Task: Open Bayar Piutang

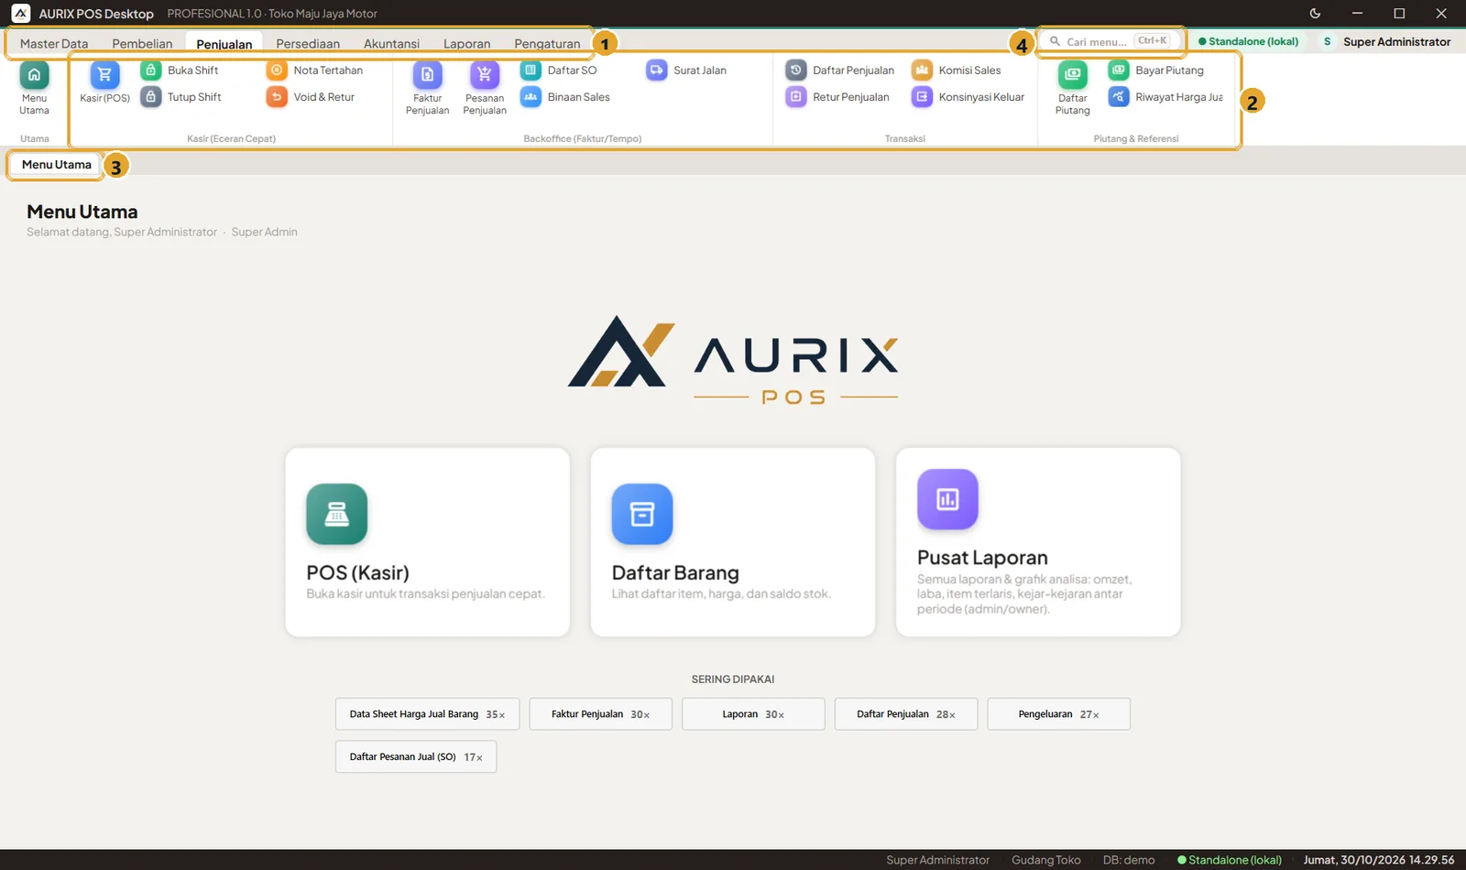Action: [1156, 70]
